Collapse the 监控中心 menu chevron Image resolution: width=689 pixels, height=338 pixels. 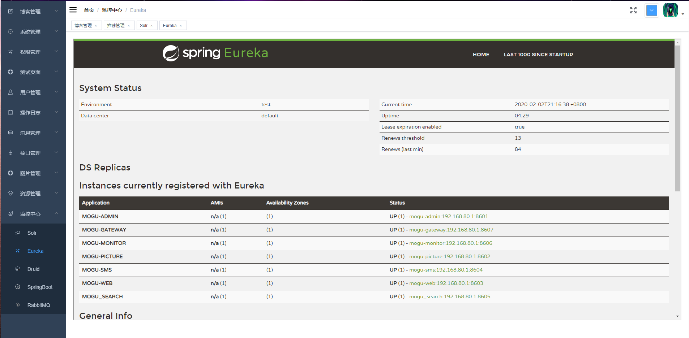[56, 213]
